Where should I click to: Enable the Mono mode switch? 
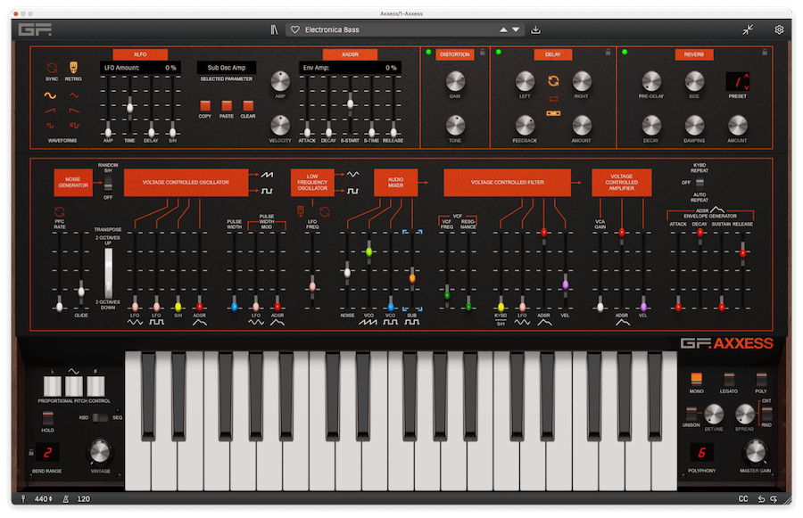[x=697, y=379]
